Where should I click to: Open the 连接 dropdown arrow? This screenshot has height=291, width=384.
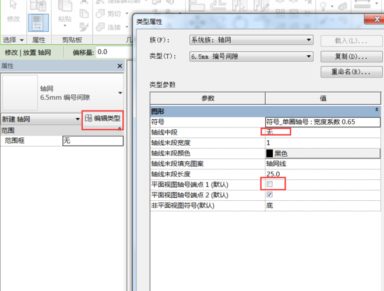click(127, 27)
